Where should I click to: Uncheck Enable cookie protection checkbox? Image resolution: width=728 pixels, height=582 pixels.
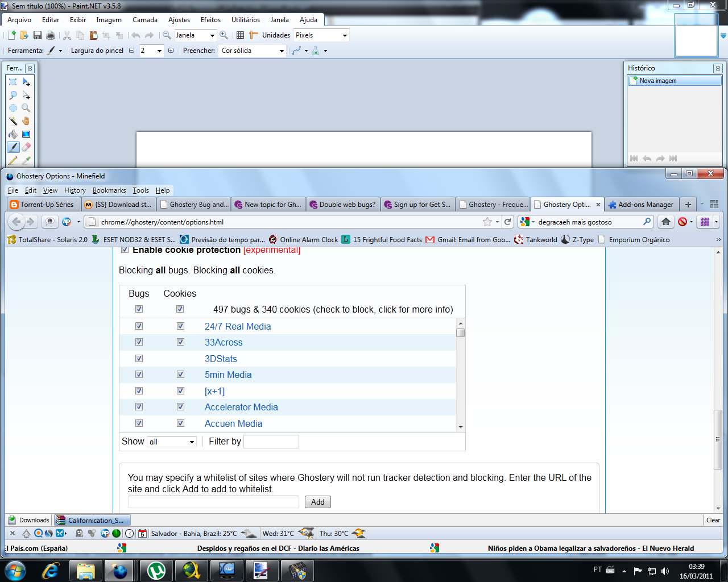coord(125,250)
